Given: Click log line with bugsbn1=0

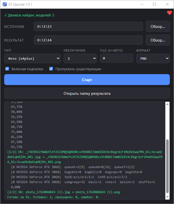Looking at the screenshot, I should coord(76,172).
